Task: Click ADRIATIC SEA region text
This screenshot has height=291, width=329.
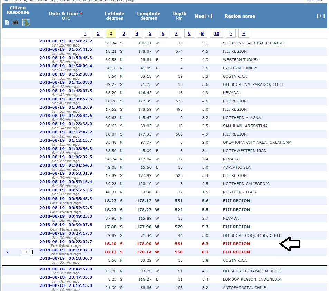Action: click(237, 167)
